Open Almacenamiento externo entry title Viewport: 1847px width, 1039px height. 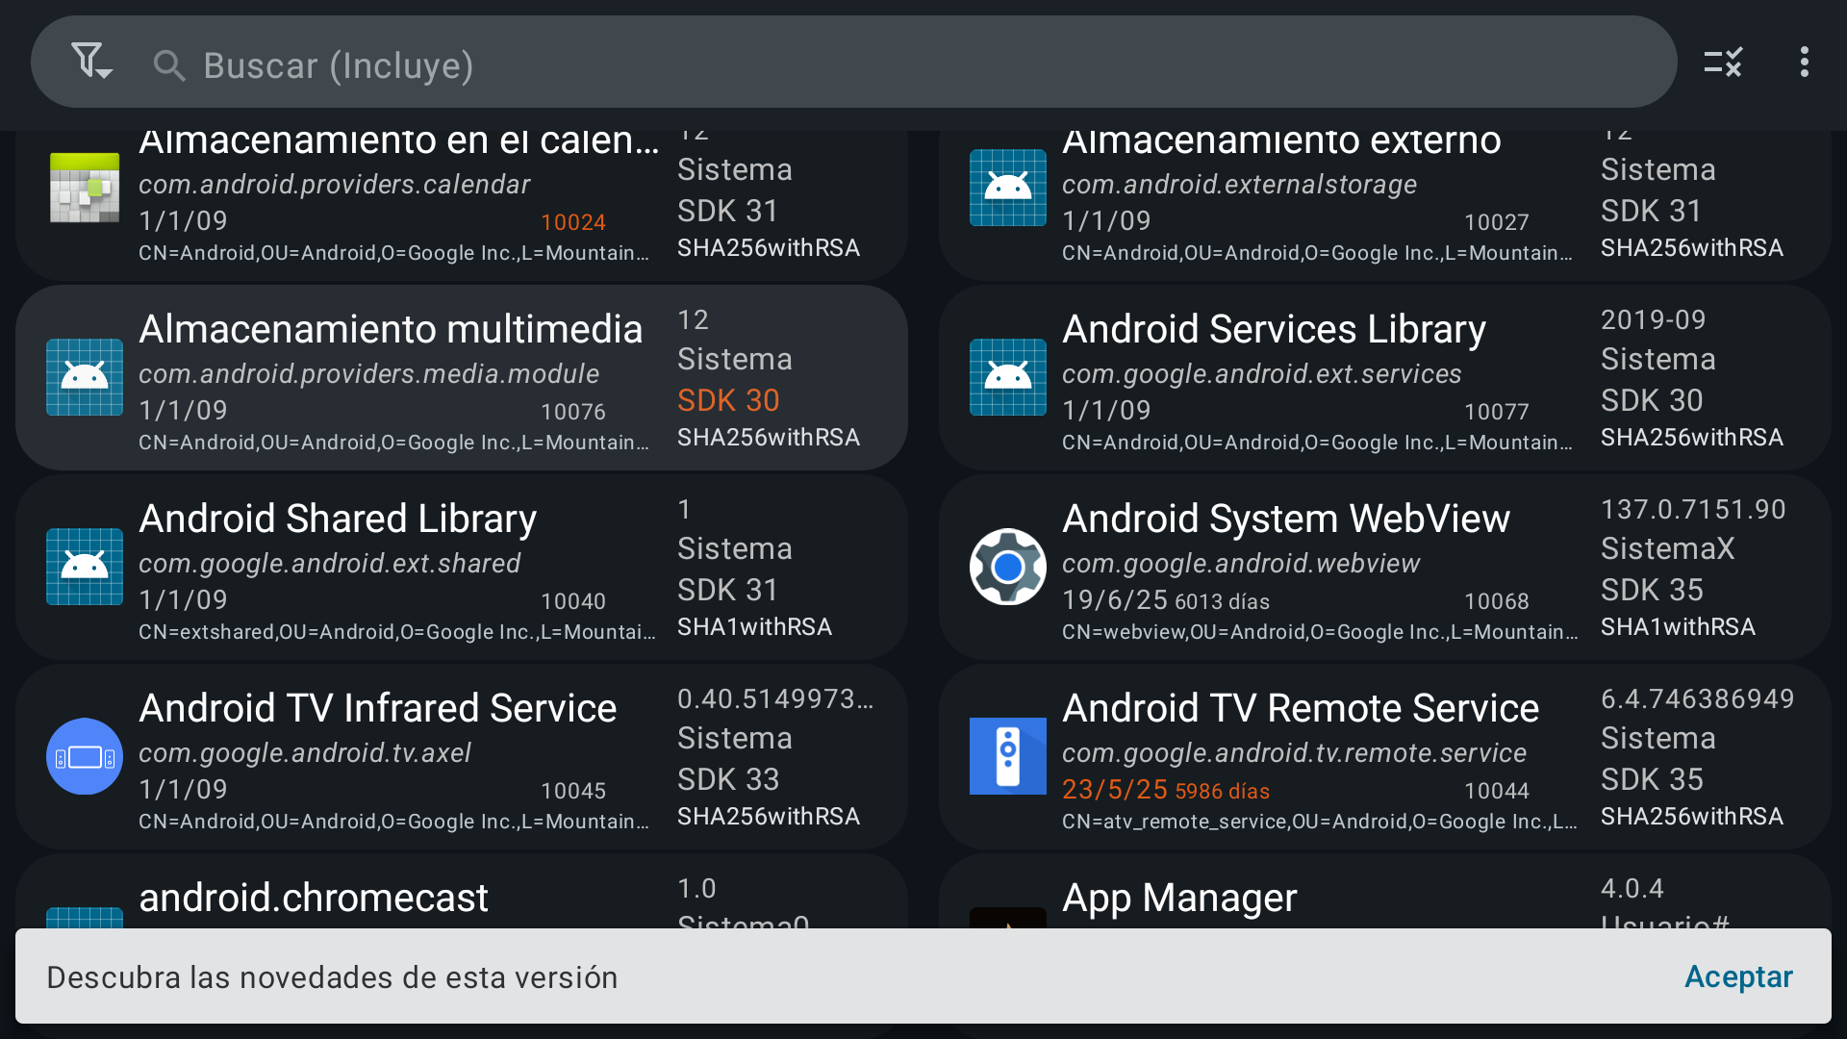(1281, 141)
